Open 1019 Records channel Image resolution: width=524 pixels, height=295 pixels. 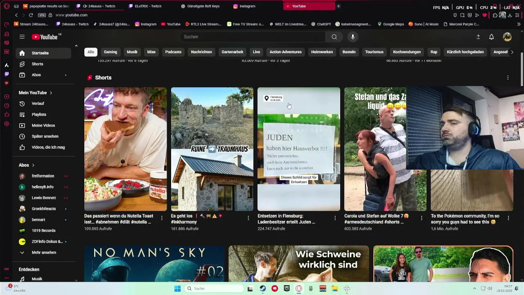[x=43, y=231]
